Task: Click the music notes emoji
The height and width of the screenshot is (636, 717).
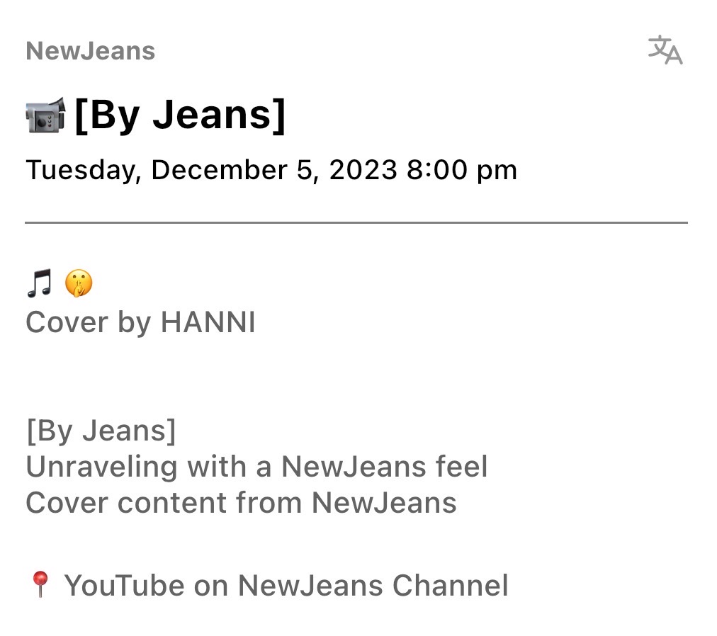Action: click(x=40, y=283)
